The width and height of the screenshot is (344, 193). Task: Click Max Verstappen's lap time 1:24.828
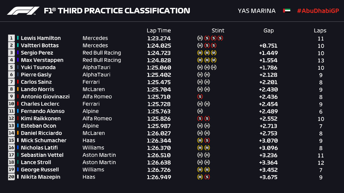coord(159,60)
